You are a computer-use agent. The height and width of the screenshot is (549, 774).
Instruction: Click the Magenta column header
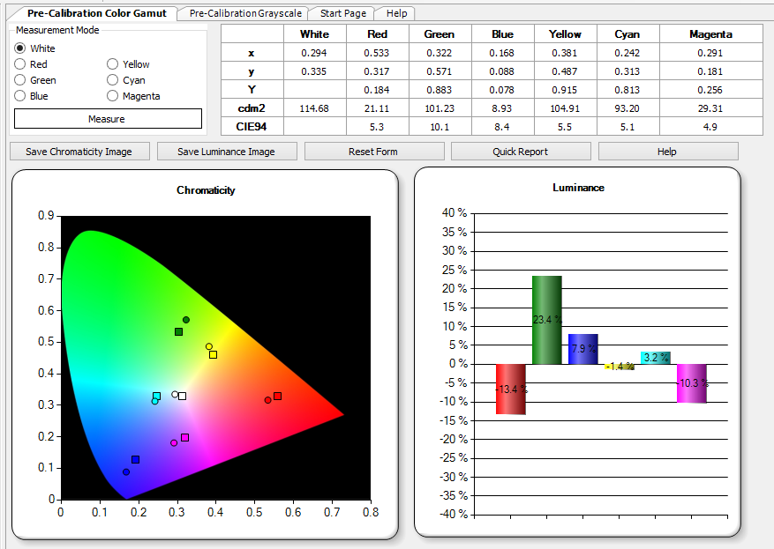pos(710,34)
